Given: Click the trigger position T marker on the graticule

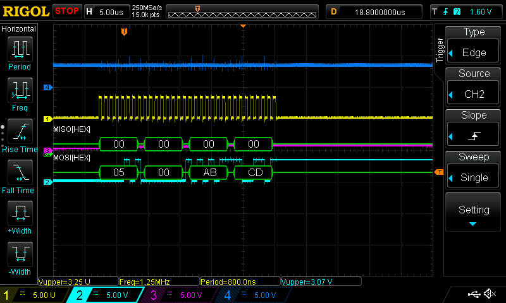Looking at the screenshot, I should [x=124, y=32].
